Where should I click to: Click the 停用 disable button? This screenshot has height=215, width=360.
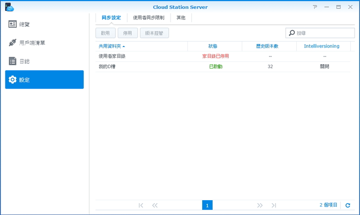click(x=128, y=33)
